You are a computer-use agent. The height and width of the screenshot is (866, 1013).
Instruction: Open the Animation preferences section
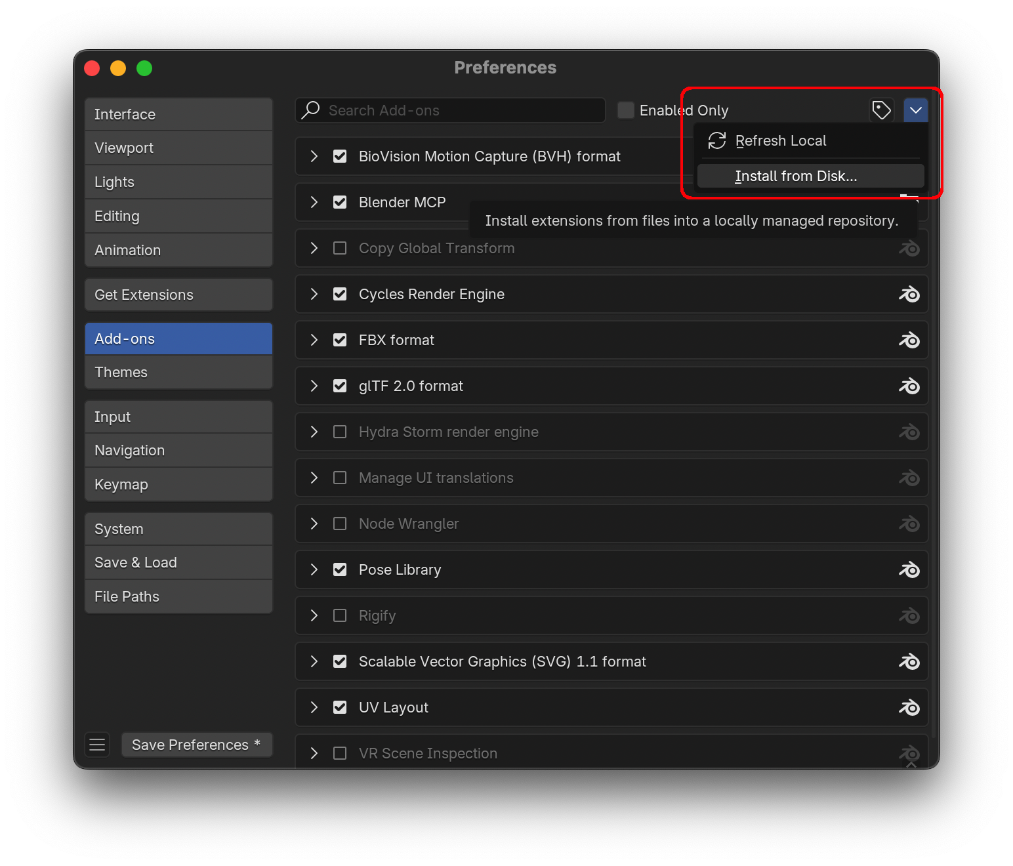point(178,250)
